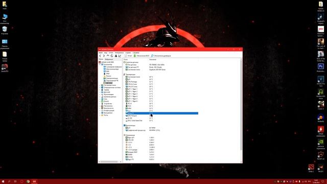Screen dimensions: 327x184
Task: Open the QuickCPU desktop icon
Action: (x=5, y=68)
